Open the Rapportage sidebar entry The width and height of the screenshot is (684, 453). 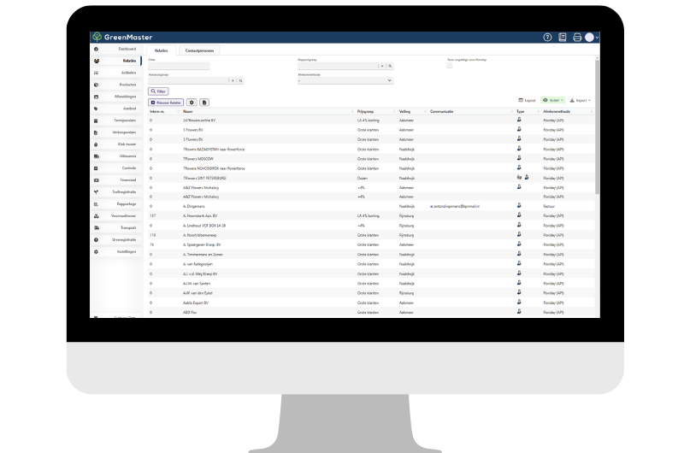116,204
